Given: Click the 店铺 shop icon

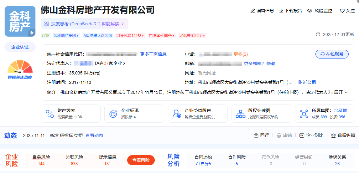Looking at the screenshot, I should pyautogui.click(x=278, y=135).
